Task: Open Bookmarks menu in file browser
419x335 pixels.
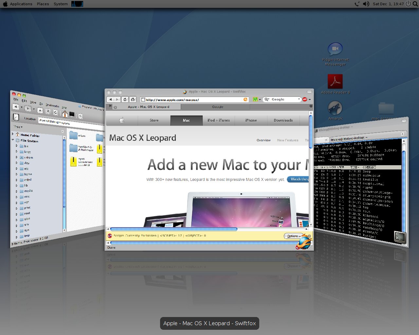Action: pyautogui.click(x=52, y=105)
